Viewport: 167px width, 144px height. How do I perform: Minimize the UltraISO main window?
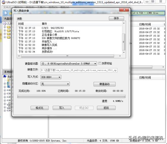147,1
